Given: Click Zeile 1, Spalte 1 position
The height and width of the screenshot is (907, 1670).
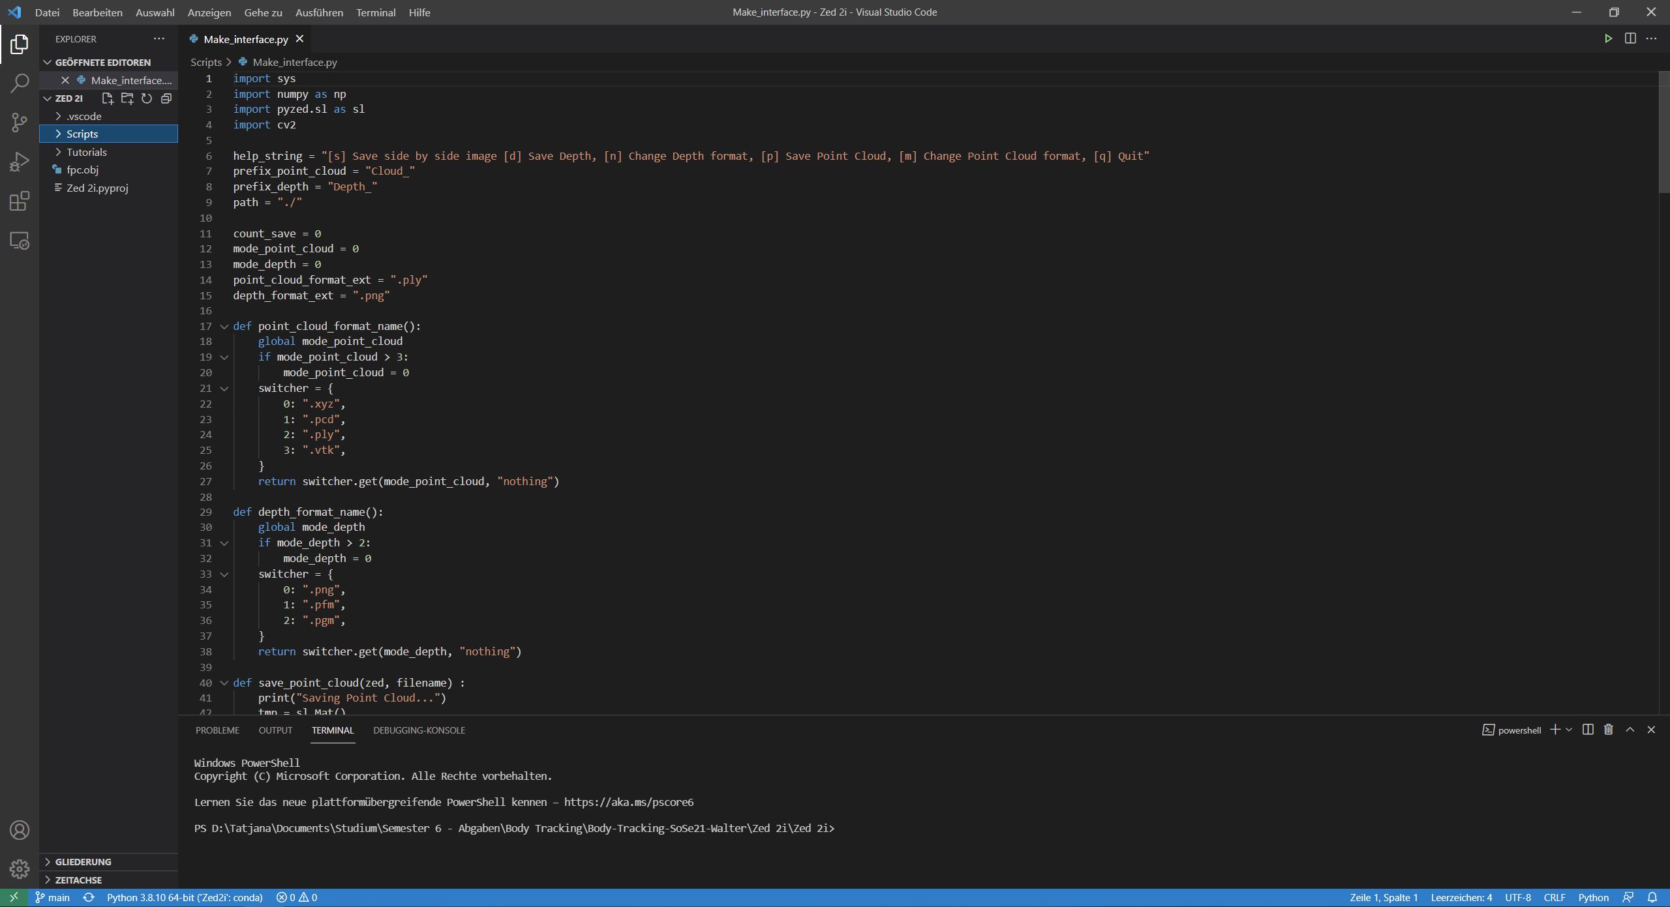Looking at the screenshot, I should tap(1384, 897).
